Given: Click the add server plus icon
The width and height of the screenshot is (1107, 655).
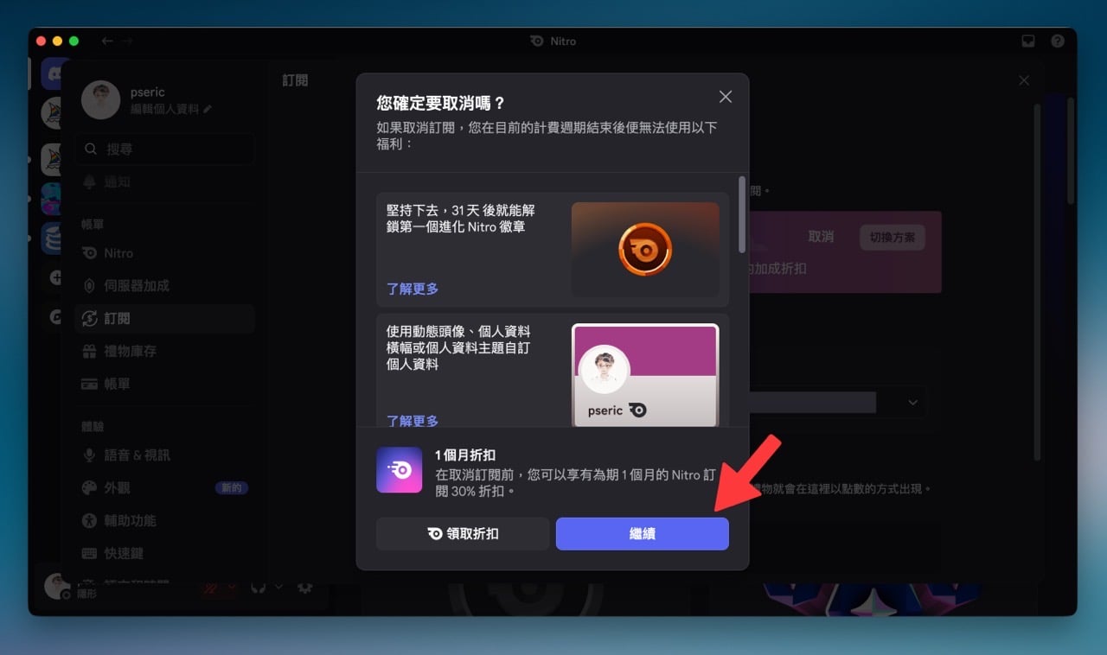Looking at the screenshot, I should point(55,277).
